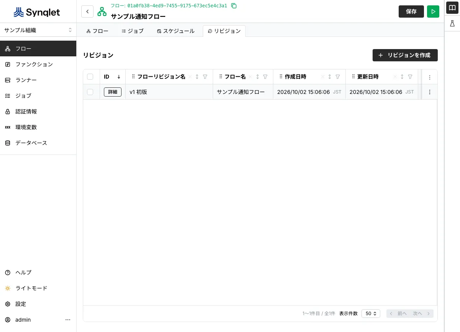Viewport: 460px width, 332px height.
Task: Click the フロー名 column drag handle
Action: click(221, 77)
